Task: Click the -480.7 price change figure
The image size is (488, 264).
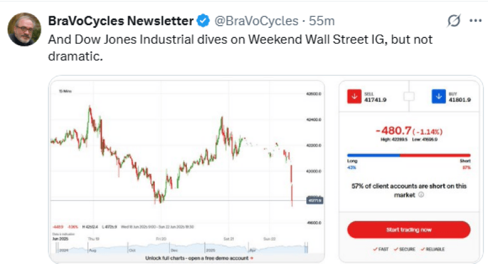Action: pyautogui.click(x=393, y=131)
